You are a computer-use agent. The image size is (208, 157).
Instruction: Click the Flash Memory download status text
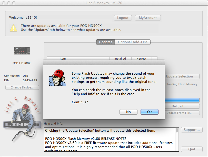(x=182, y=84)
